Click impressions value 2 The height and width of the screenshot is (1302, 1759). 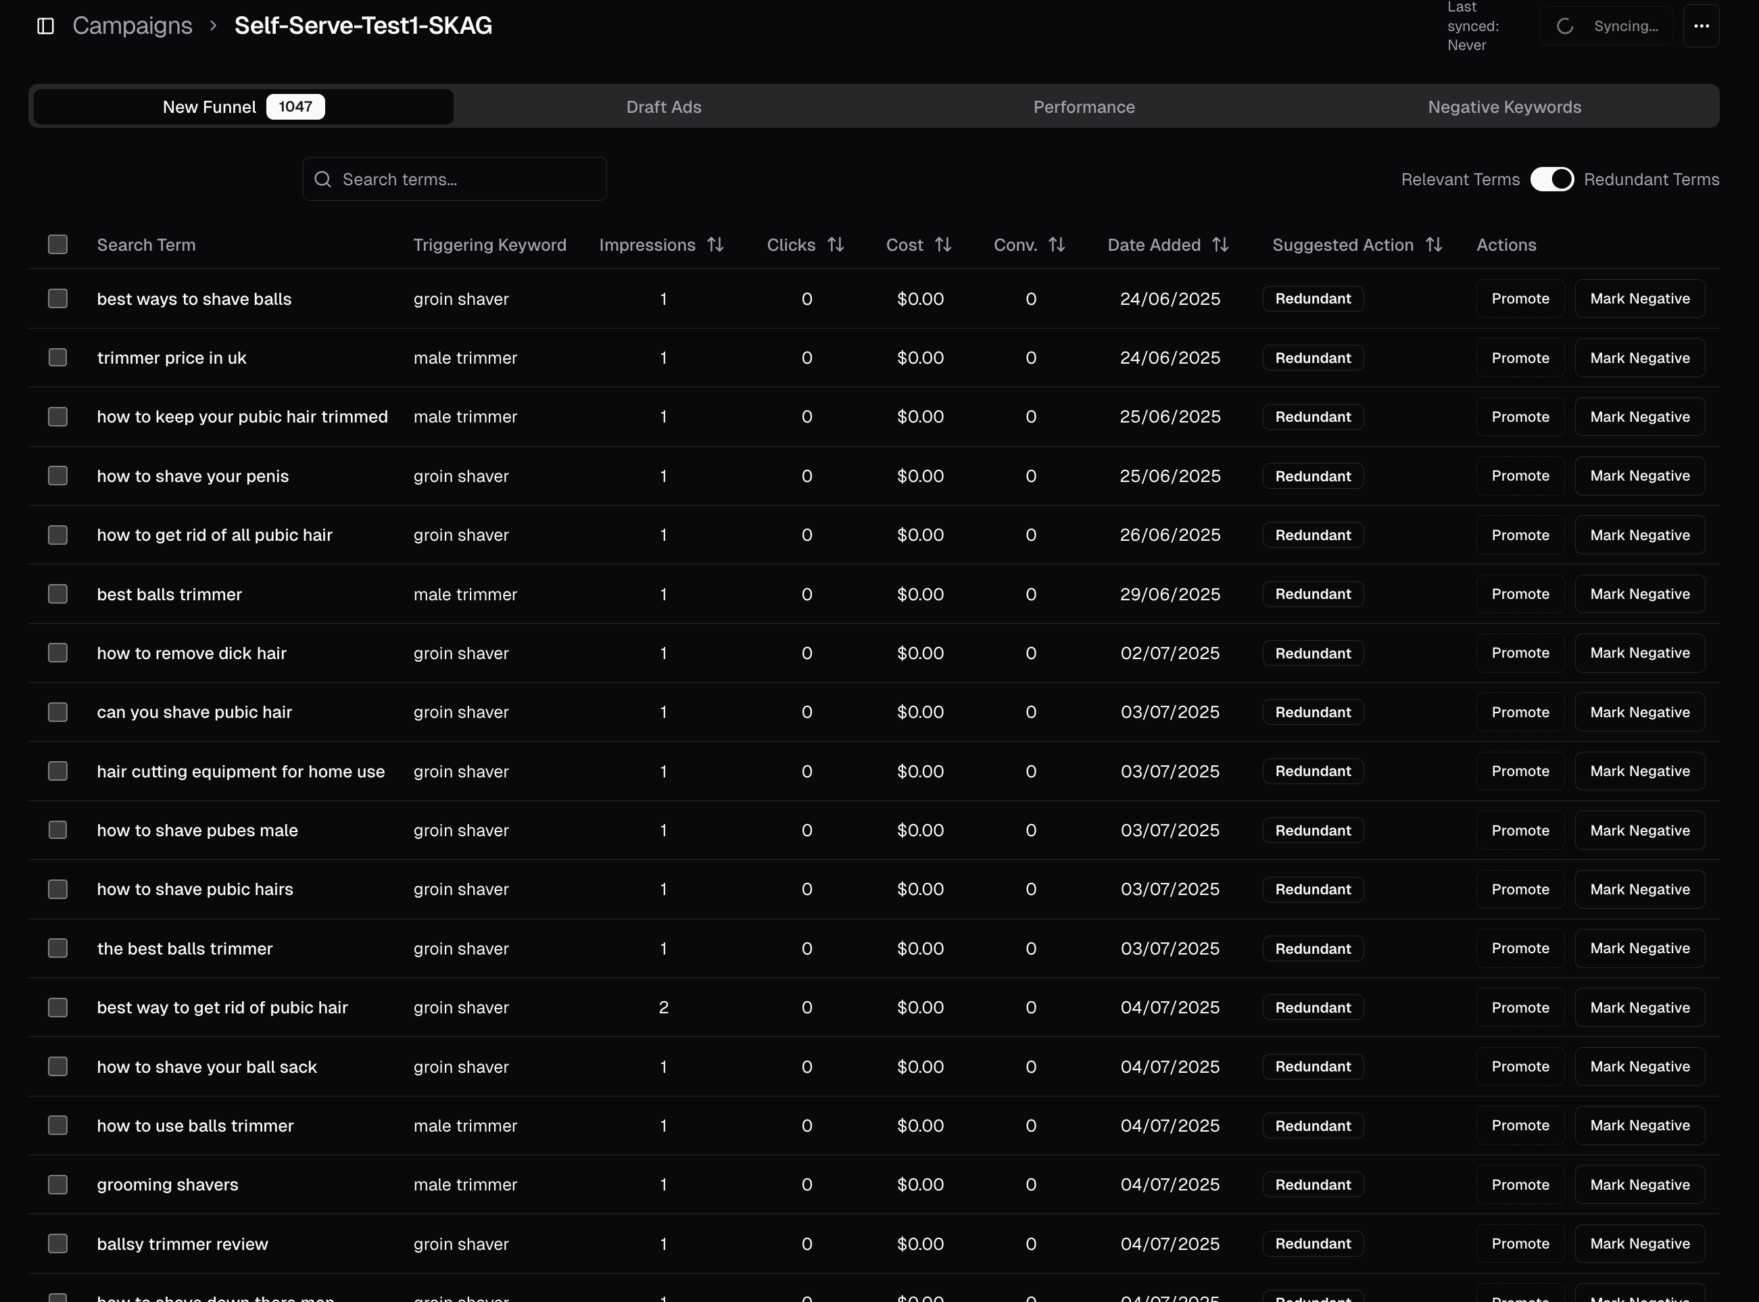[664, 1007]
